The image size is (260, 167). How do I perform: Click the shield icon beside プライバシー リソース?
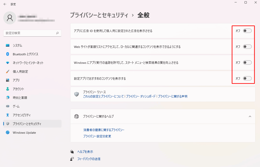(76, 94)
